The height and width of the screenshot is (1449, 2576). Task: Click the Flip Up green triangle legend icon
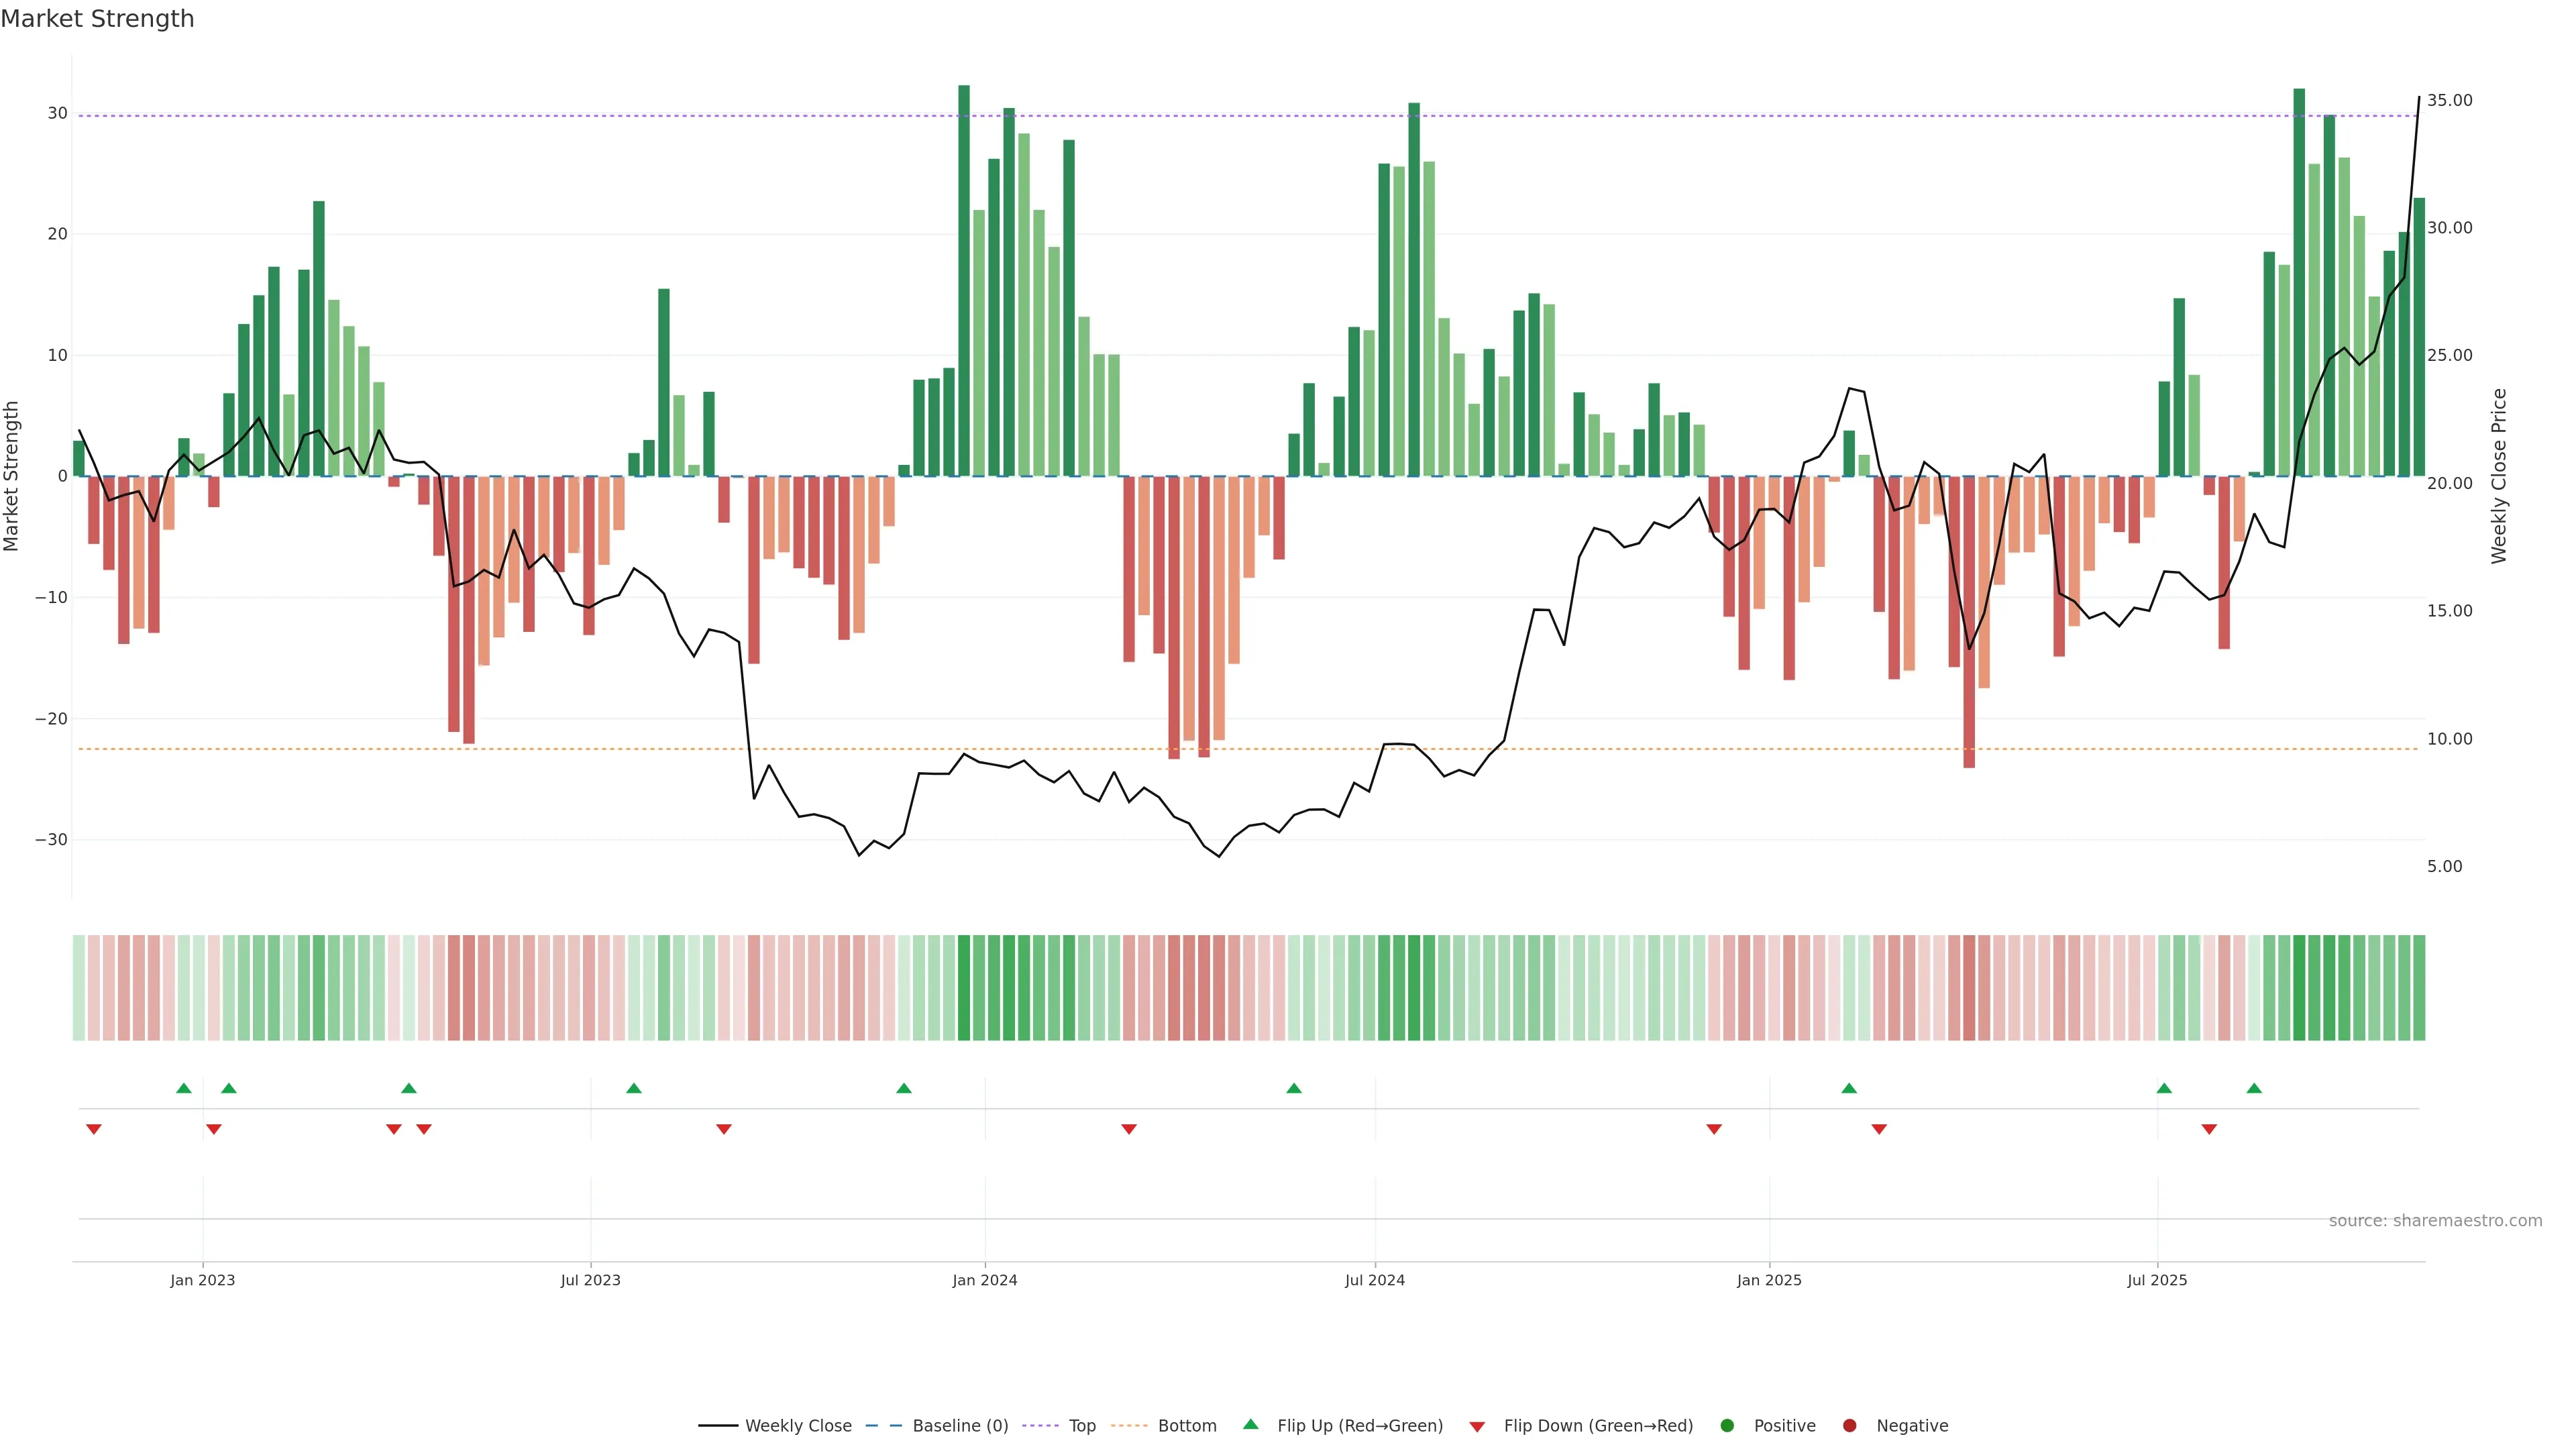1250,1425
